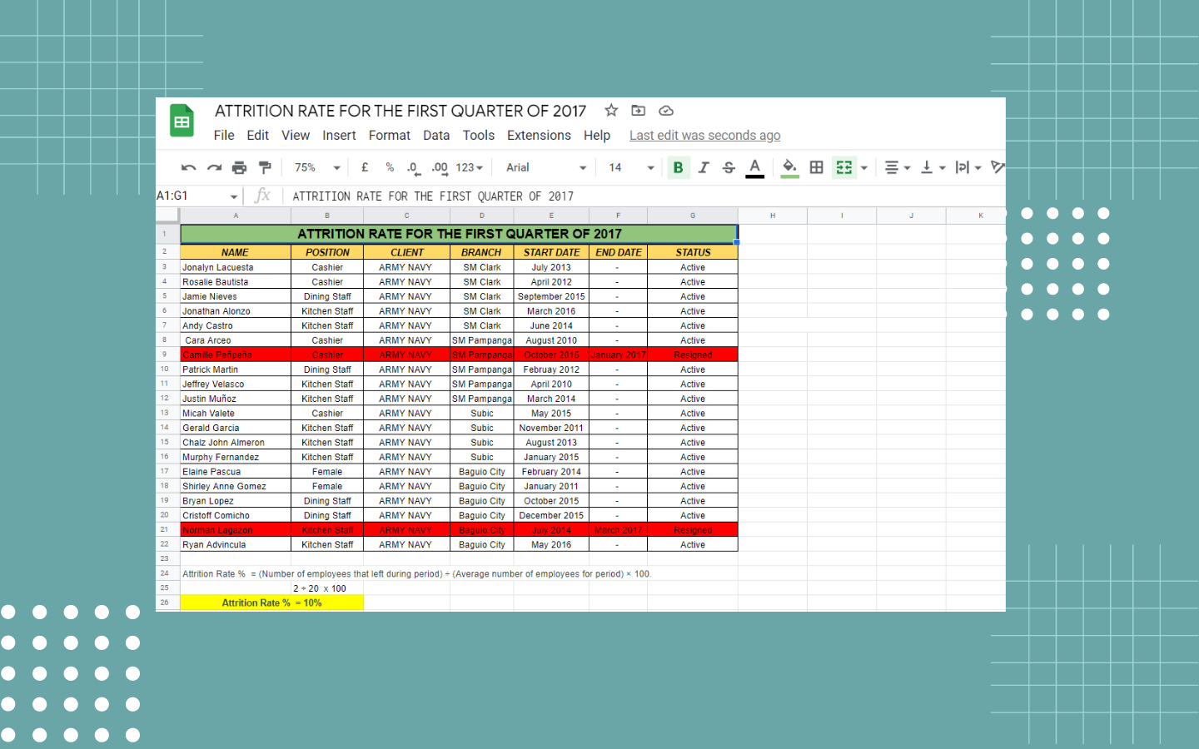Toggle italic formatting
Image resolution: width=1199 pixels, height=749 pixels.
704,168
